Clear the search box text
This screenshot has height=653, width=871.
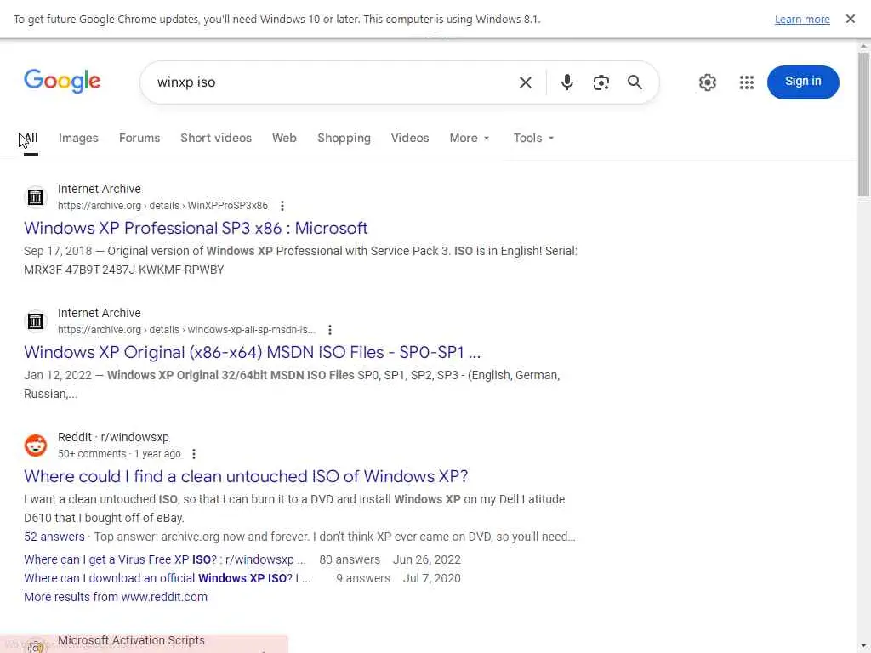[526, 82]
